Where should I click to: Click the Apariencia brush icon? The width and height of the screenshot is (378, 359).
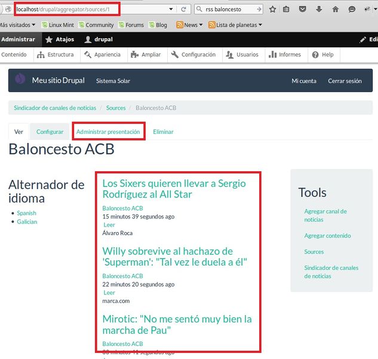88,54
